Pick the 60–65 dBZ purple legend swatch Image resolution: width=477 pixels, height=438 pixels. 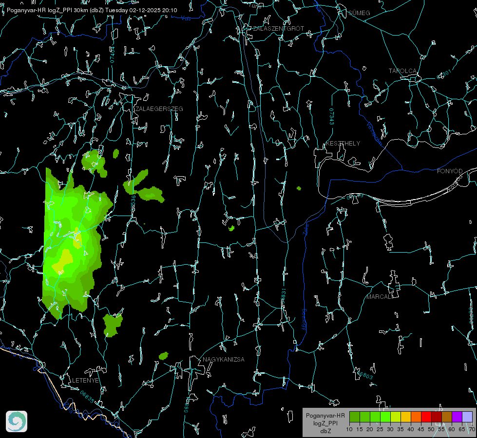tap(457, 417)
